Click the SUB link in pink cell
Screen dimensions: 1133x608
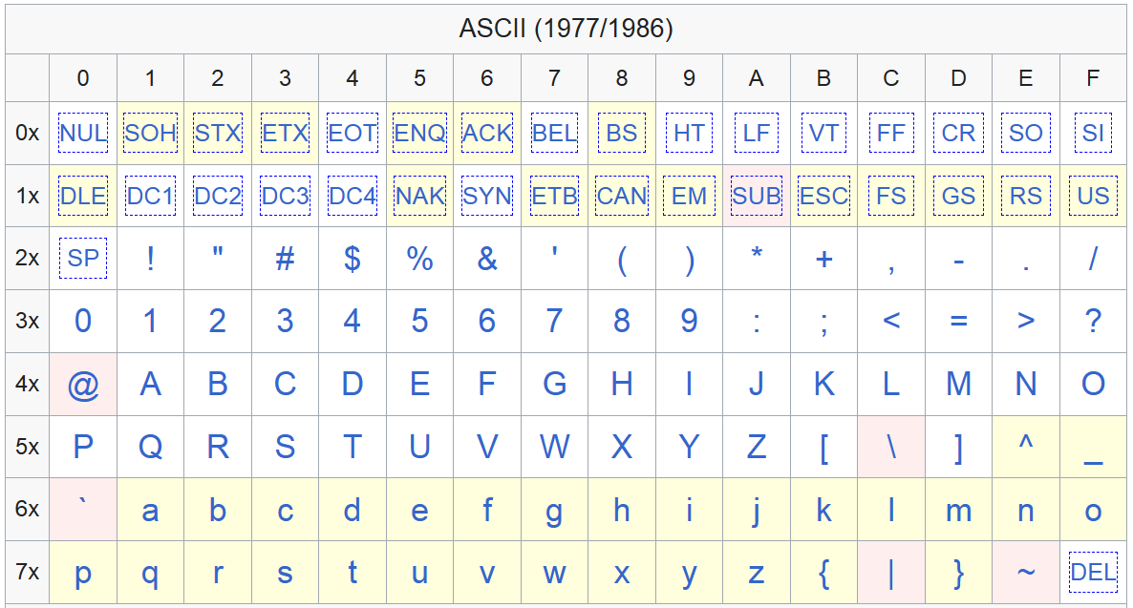point(757,196)
